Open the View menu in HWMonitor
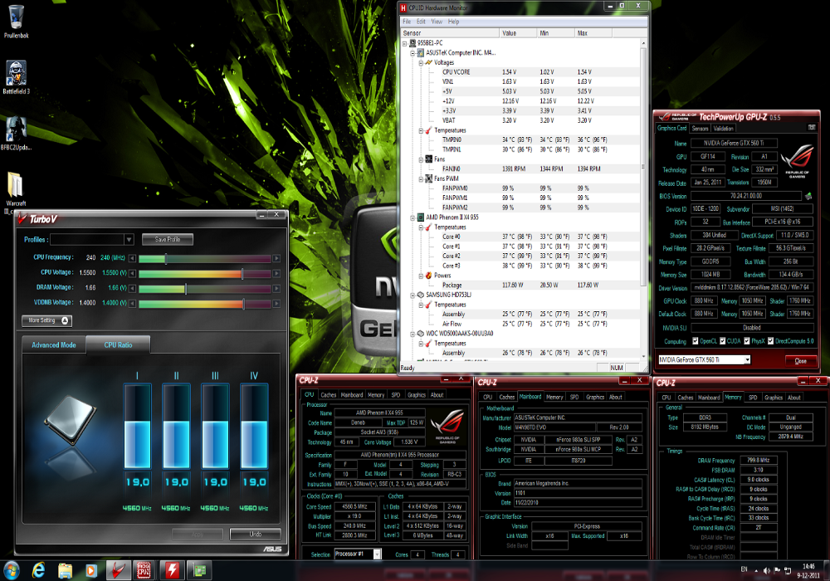 437,22
